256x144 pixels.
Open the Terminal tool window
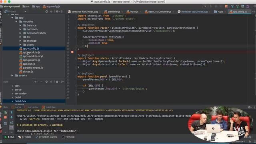coord(68,137)
